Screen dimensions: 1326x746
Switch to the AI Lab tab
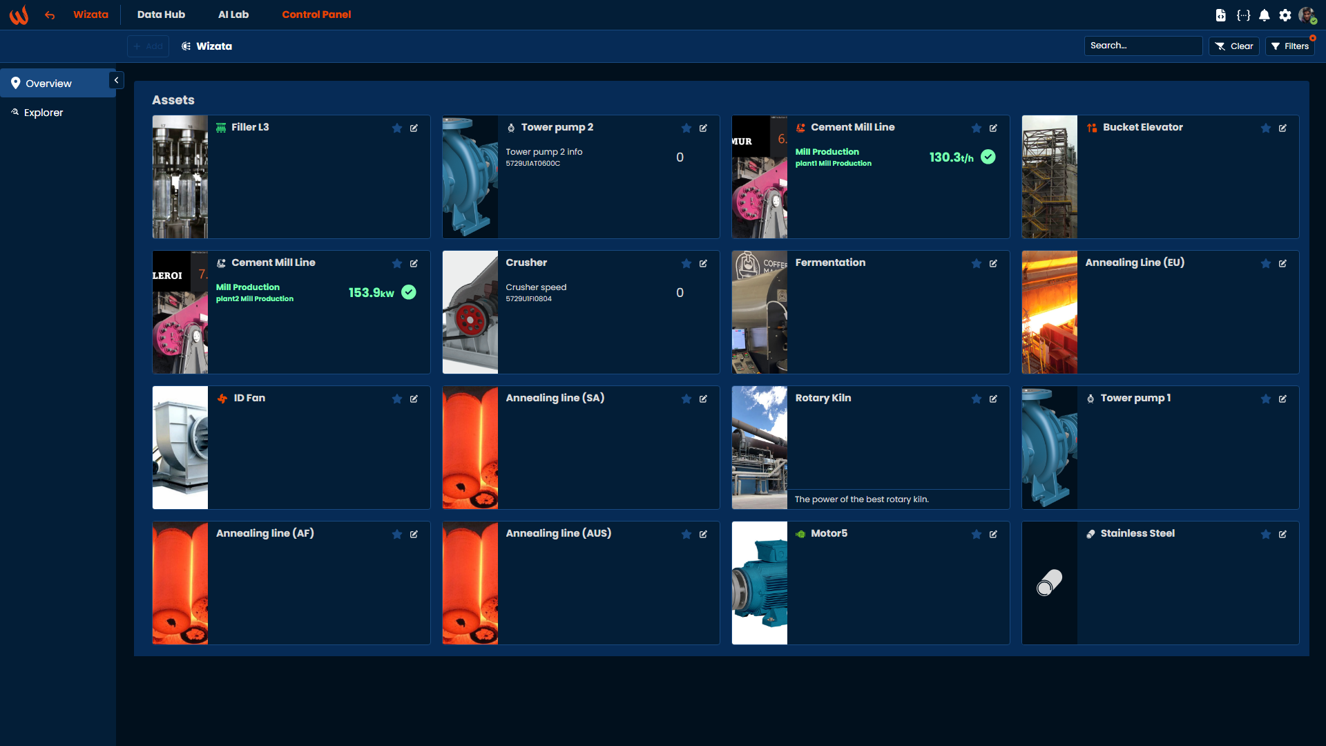(x=233, y=15)
